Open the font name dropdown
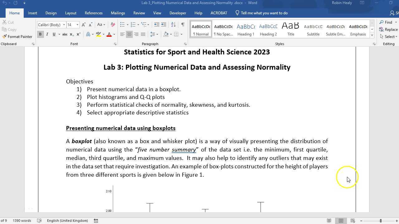Image resolution: width=399 pixels, height=224 pixels. (x=64, y=25)
